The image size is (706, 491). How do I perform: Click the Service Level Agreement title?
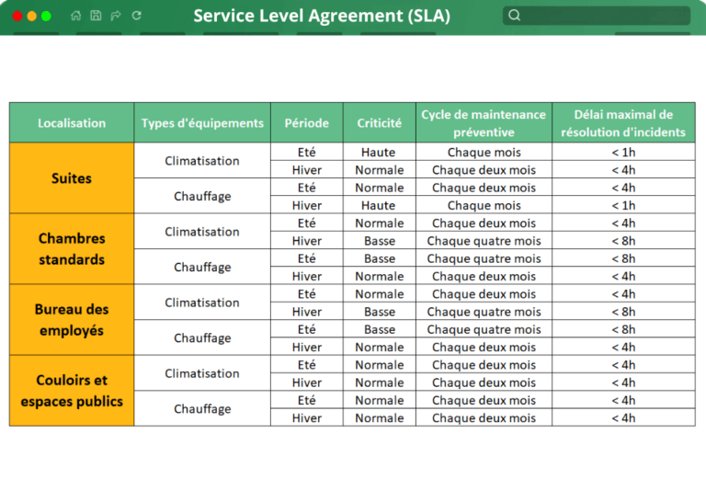(322, 16)
